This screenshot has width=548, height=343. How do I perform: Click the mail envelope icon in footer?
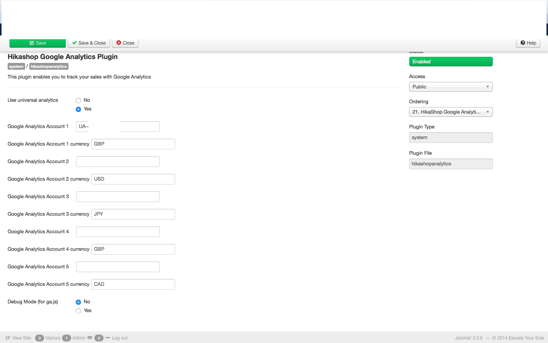coord(90,338)
